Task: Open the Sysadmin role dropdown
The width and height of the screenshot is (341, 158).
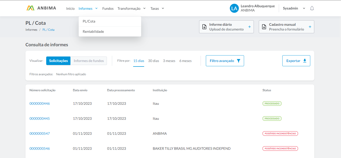Action: coord(294,8)
